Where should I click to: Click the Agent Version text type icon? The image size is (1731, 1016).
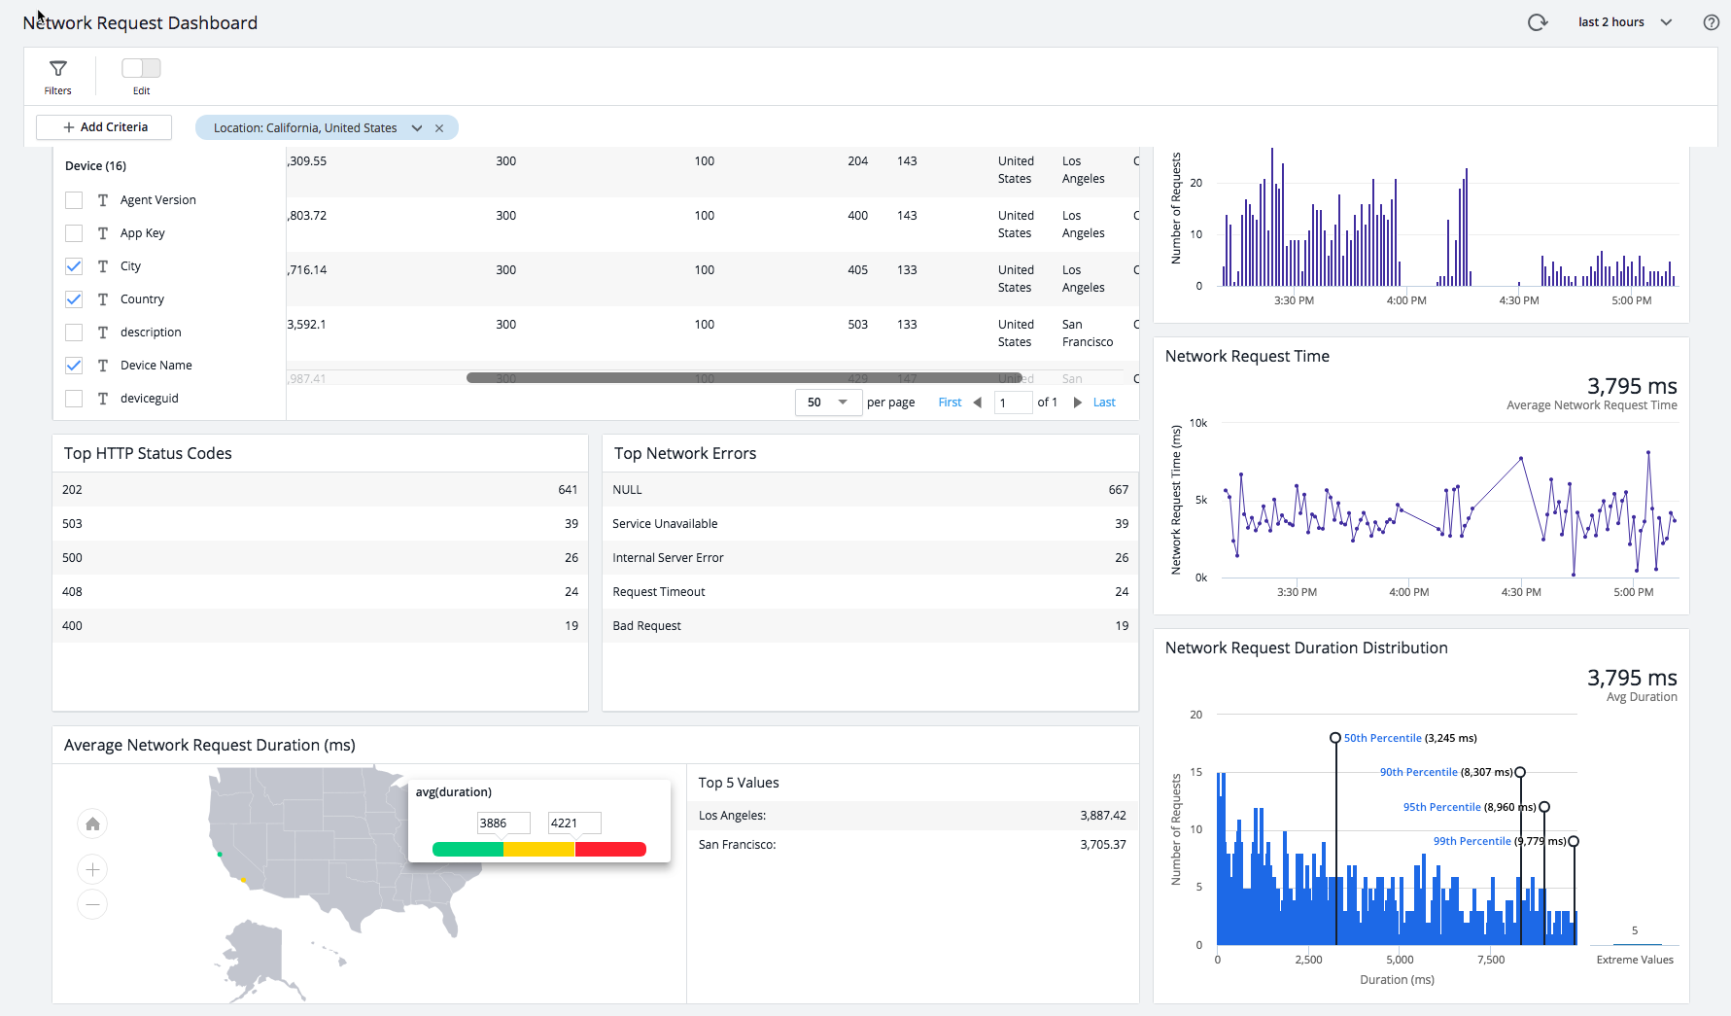point(103,200)
